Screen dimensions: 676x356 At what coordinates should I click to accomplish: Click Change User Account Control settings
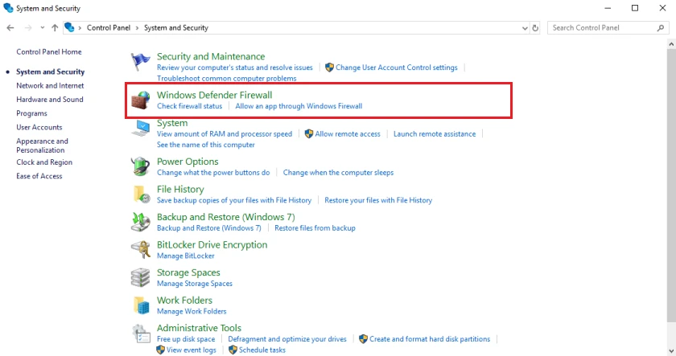(397, 68)
